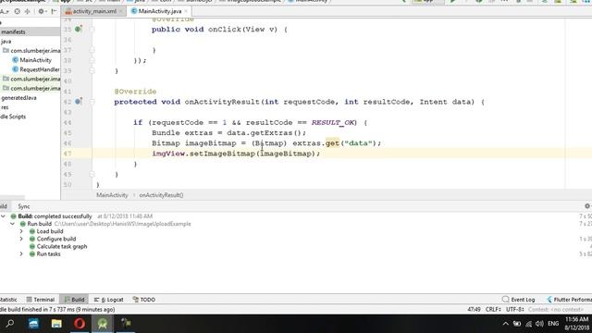Change the CRLF line separator setting

pyautogui.click(x=493, y=309)
